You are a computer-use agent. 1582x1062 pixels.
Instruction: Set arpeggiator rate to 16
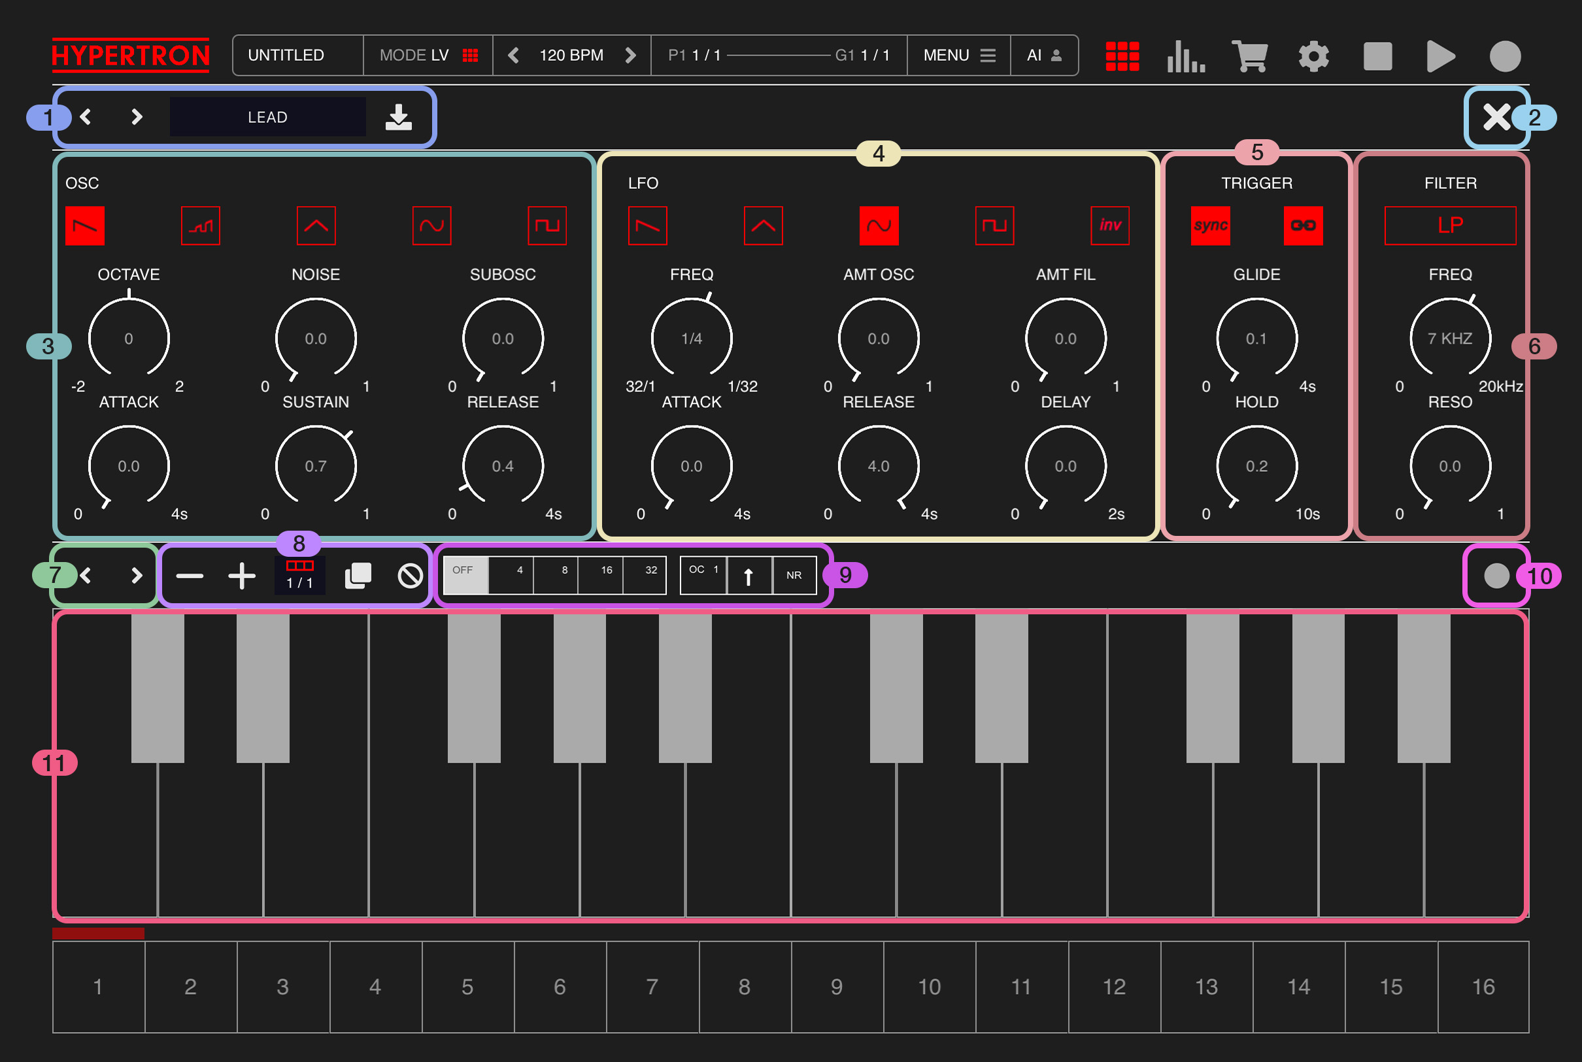600,576
